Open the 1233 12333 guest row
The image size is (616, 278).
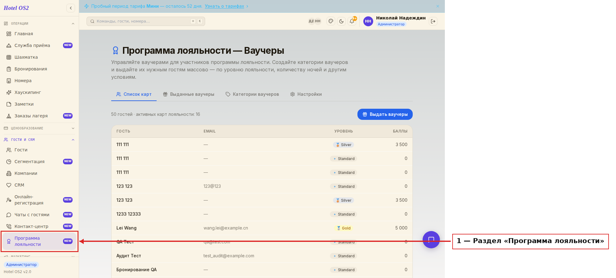pos(262,214)
